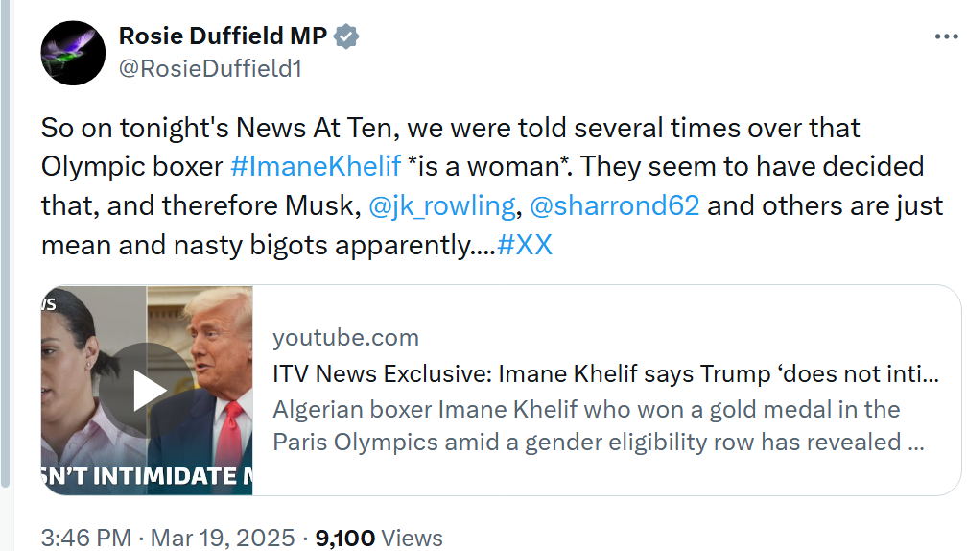Screen dimensions: 967x551
Task: Open the ITV News Exclusive card title
Action: (x=604, y=373)
